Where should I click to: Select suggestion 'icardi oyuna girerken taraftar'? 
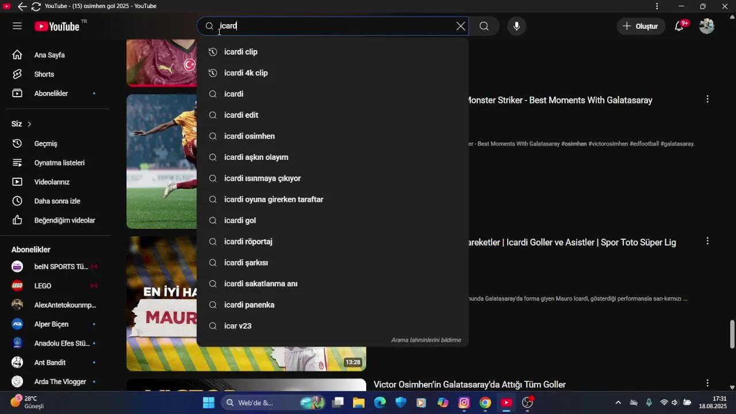tap(332, 200)
